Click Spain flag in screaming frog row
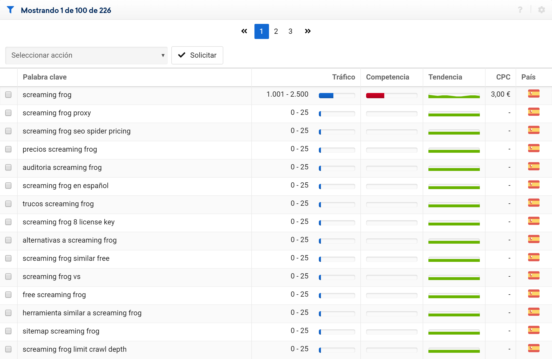Viewport: 552px width, 359px height. click(534, 94)
